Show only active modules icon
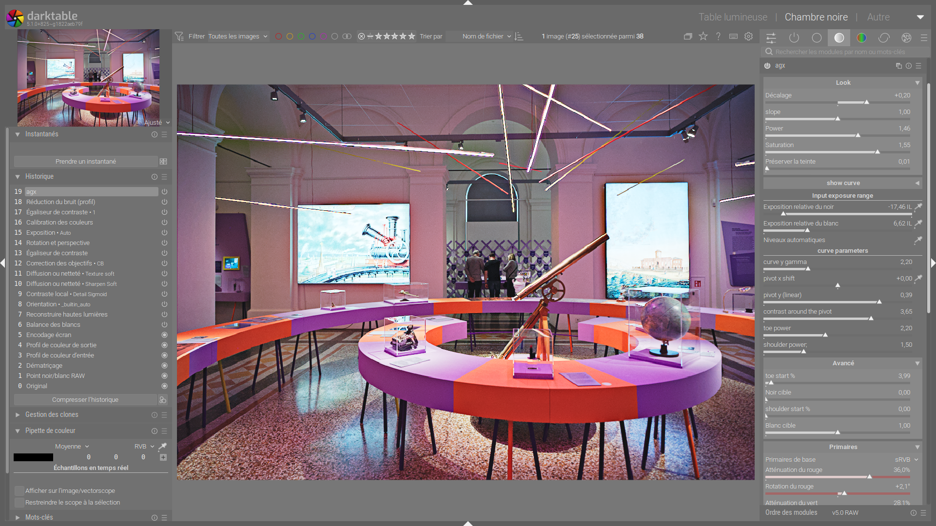The width and height of the screenshot is (936, 526). coord(794,38)
